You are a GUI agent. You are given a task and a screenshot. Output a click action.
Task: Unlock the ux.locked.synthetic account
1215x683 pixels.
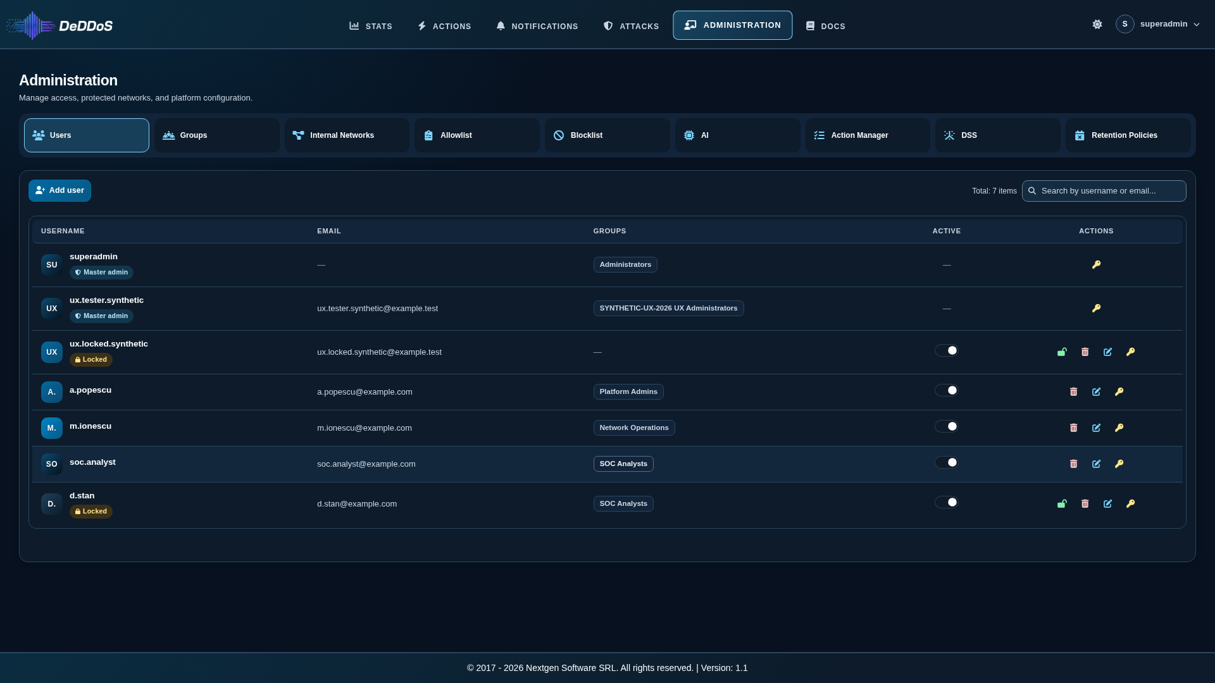[1062, 352]
